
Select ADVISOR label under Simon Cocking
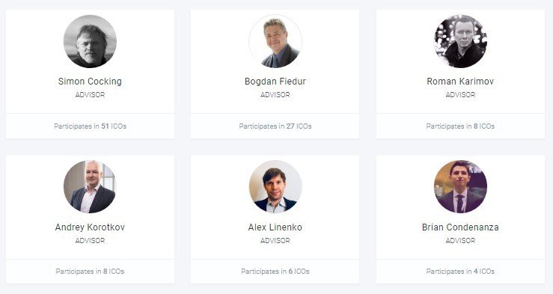[x=90, y=95]
